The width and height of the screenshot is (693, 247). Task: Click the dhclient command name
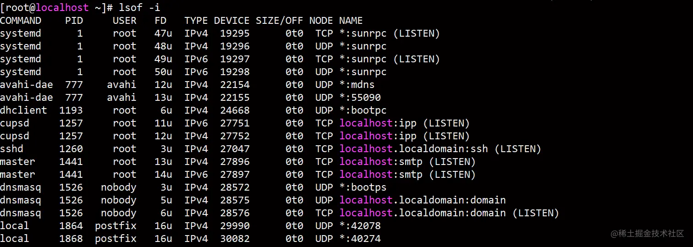tap(23, 110)
